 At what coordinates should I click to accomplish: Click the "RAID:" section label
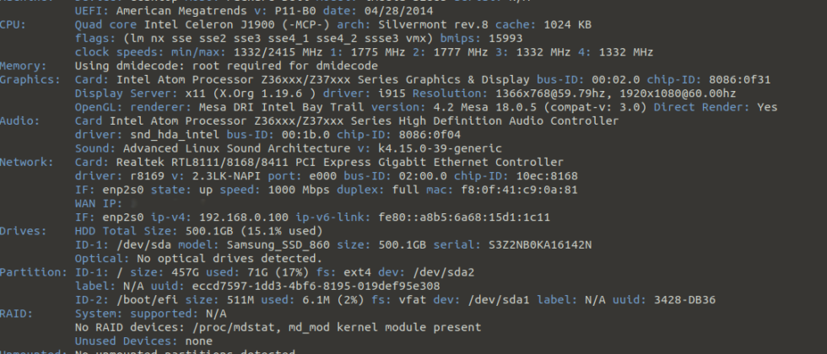coord(16,313)
